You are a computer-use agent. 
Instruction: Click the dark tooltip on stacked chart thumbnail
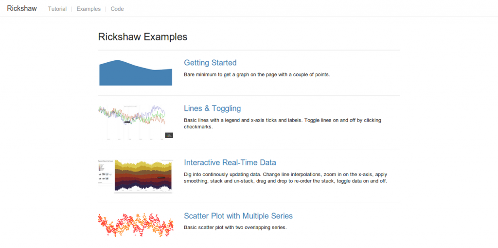161,177
